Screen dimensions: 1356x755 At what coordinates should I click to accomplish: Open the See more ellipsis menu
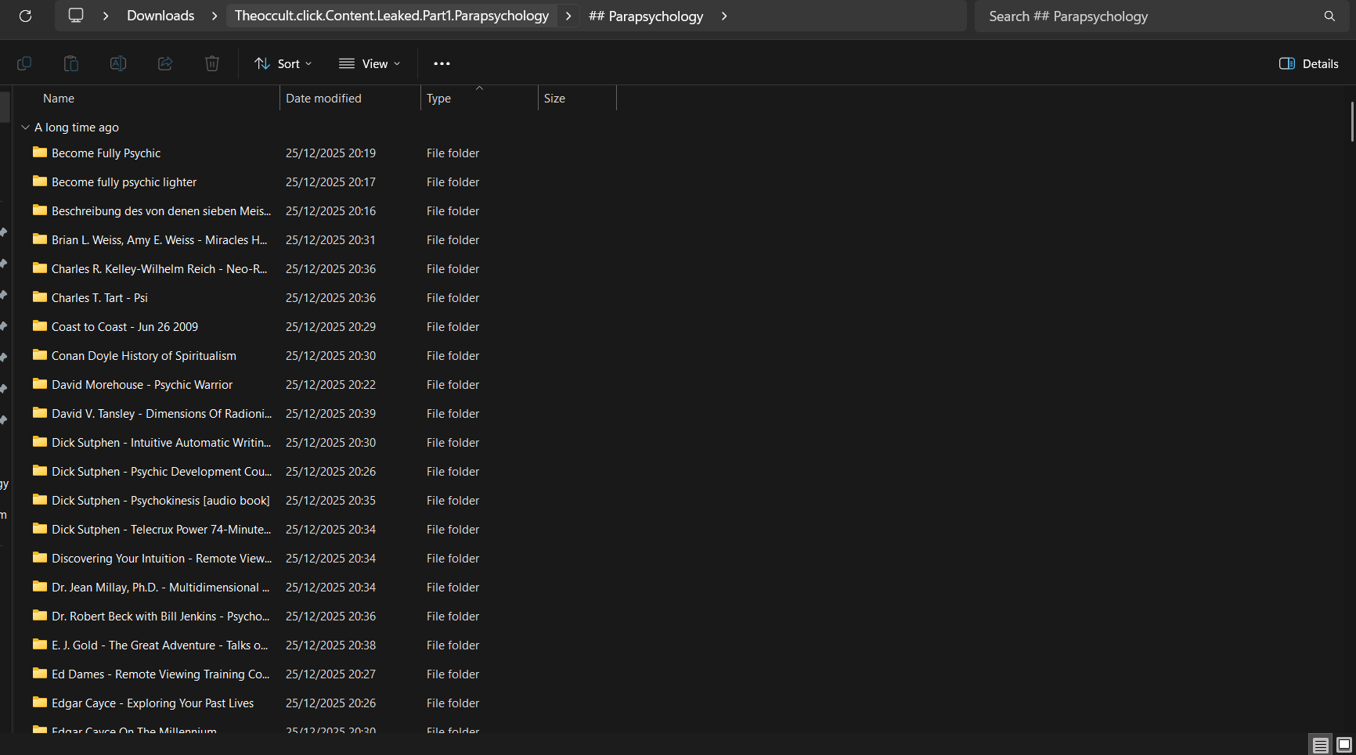[442, 63]
